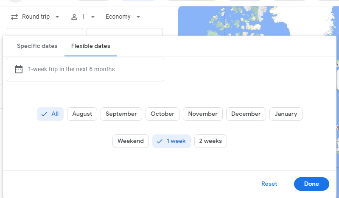The image size is (339, 198).
Task: Open the Round trip dropdown arrow
Action: pyautogui.click(x=57, y=17)
